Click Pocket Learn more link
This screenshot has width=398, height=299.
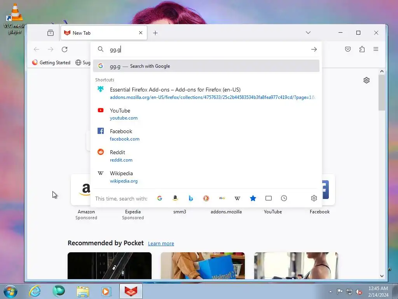pos(161,244)
